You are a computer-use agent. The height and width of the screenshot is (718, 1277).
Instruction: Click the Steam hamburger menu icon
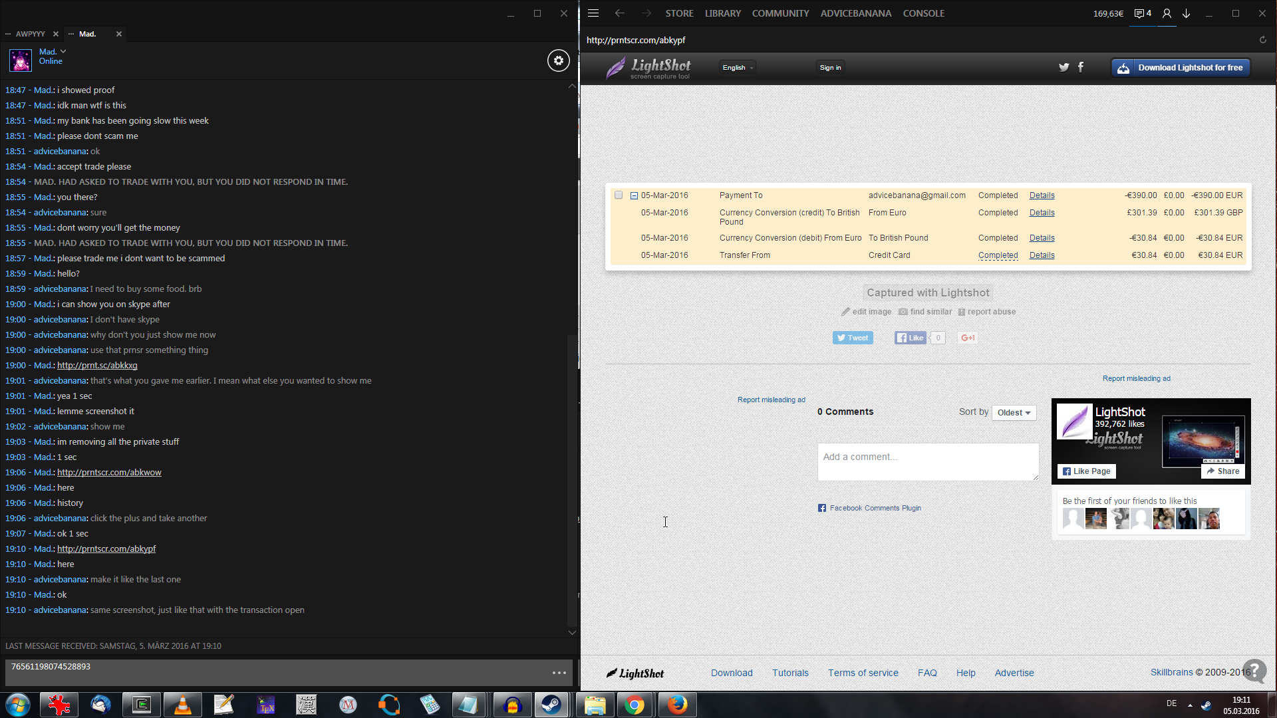point(593,13)
